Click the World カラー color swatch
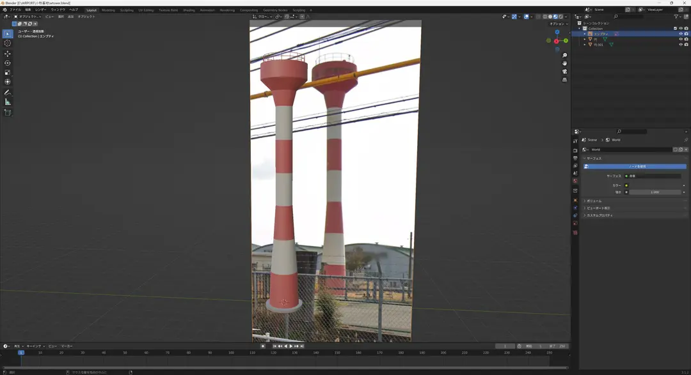691x375 pixels. (655, 185)
